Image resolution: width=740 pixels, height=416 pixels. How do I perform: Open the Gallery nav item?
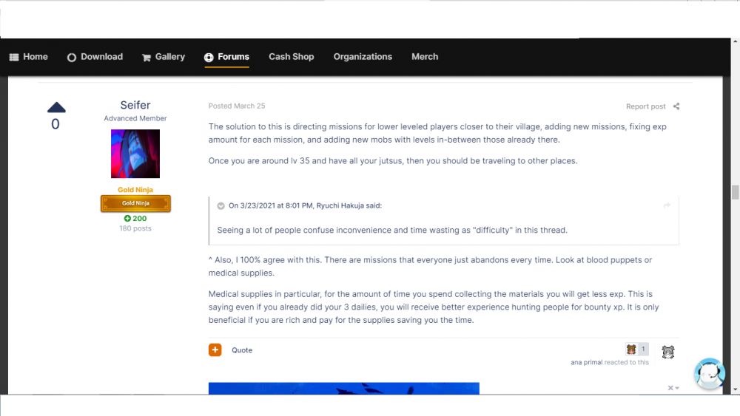pyautogui.click(x=163, y=57)
